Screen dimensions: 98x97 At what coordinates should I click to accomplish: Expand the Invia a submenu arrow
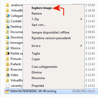[x=81, y=46]
